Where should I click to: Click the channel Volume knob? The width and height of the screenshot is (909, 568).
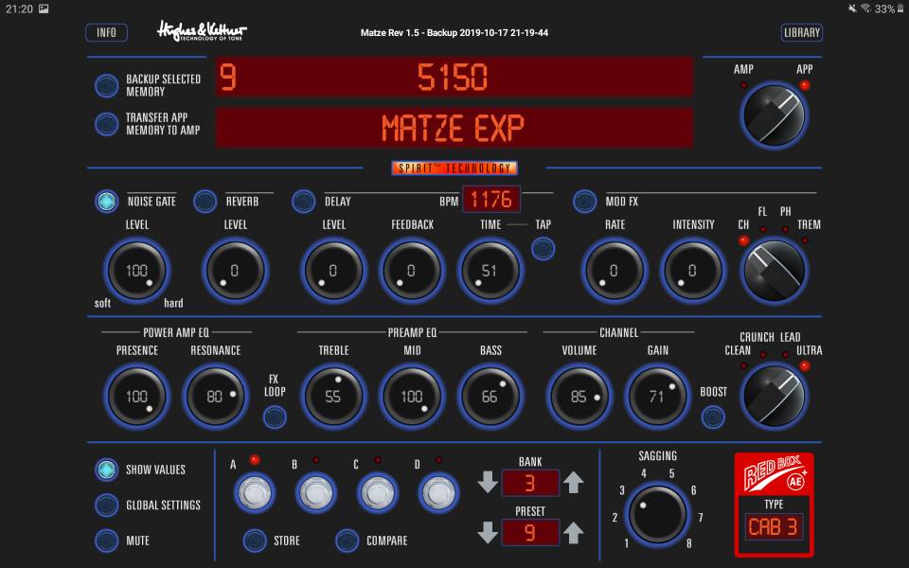pos(579,397)
